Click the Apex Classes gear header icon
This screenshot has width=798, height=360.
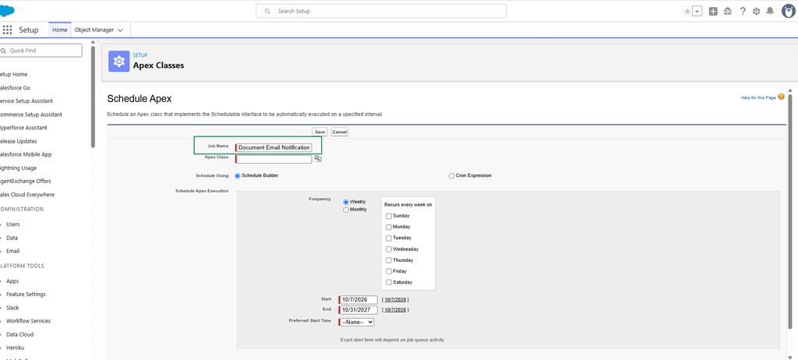(x=118, y=62)
